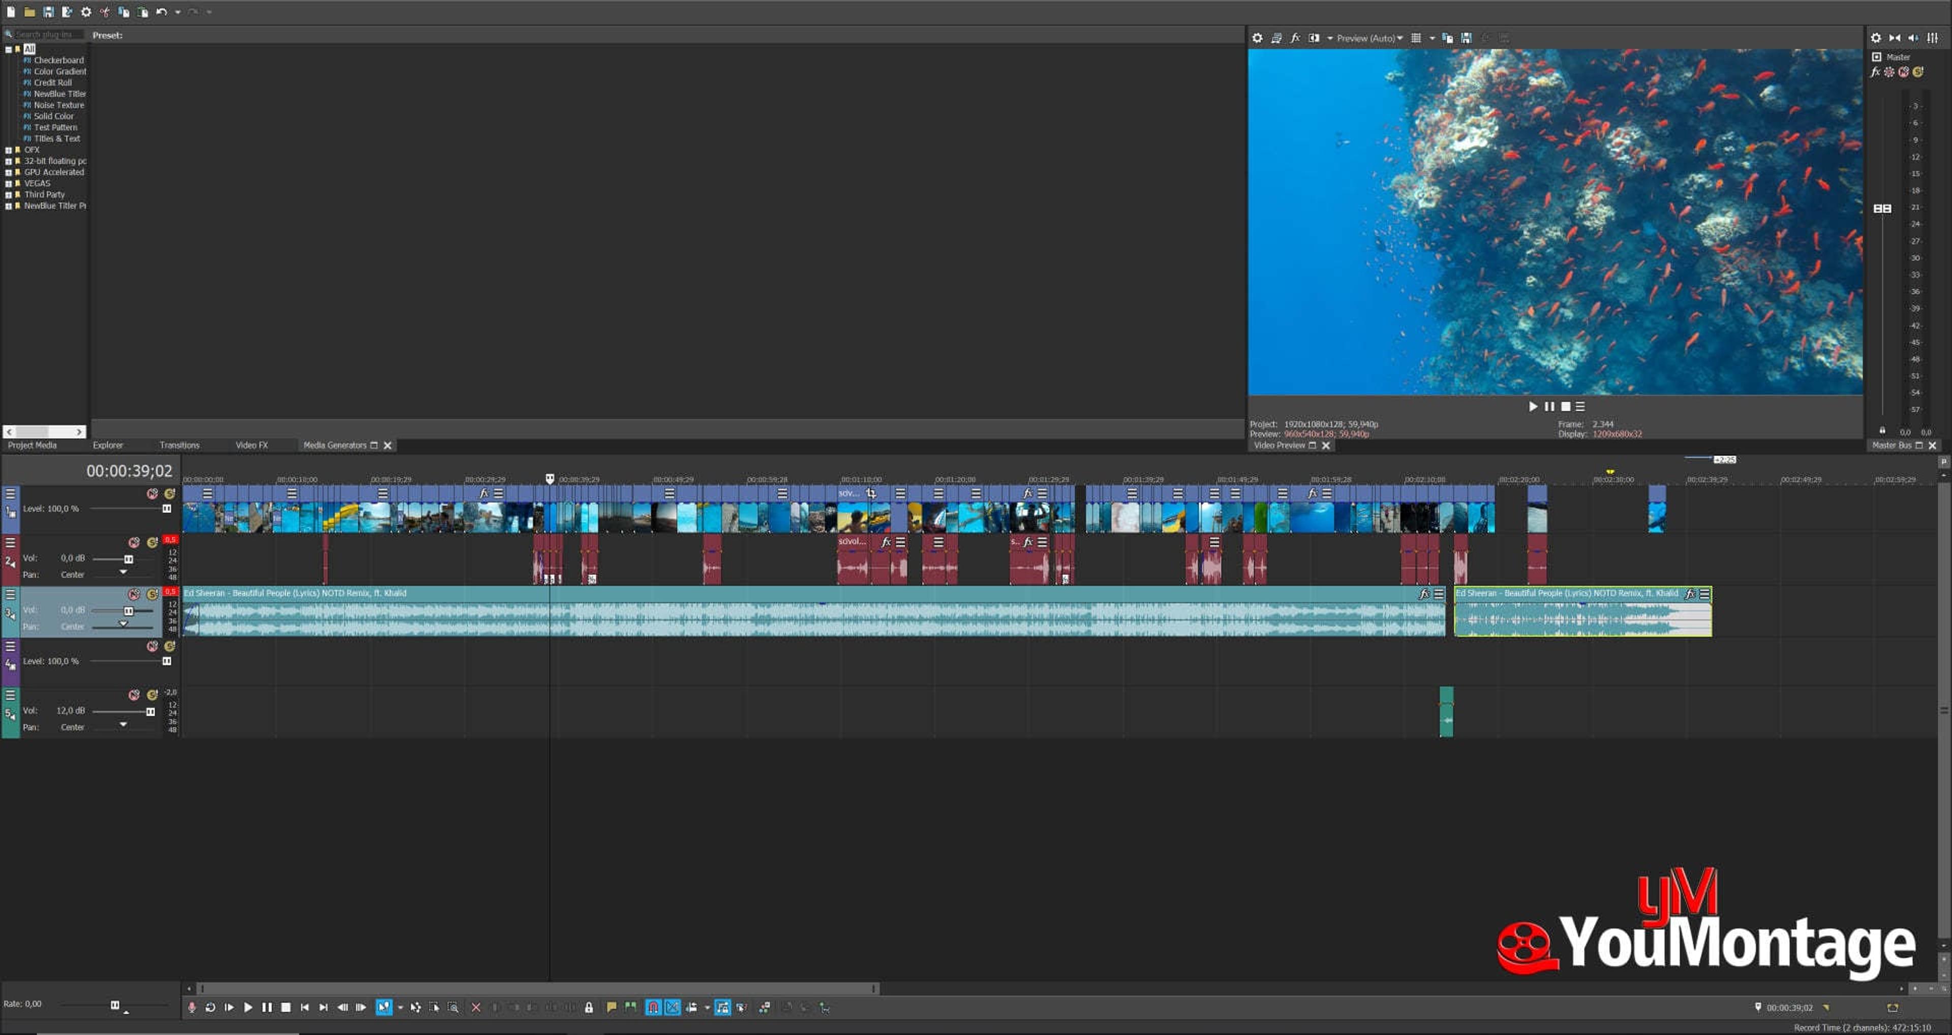Insert a marker with the yellow marker icon
The width and height of the screenshot is (1952, 1035).
pos(612,1007)
